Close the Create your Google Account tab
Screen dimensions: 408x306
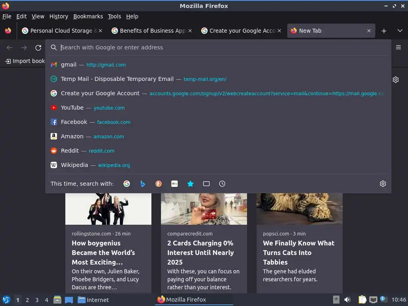pos(279,31)
